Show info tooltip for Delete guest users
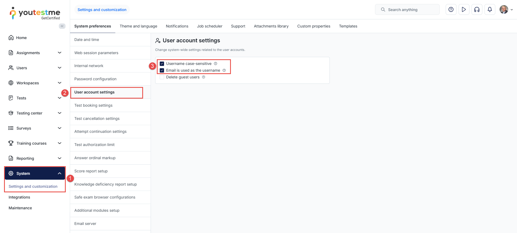Screen dimensions: 517x233 204,77
